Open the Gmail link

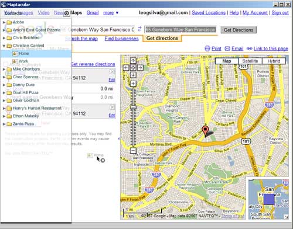[x=93, y=13]
